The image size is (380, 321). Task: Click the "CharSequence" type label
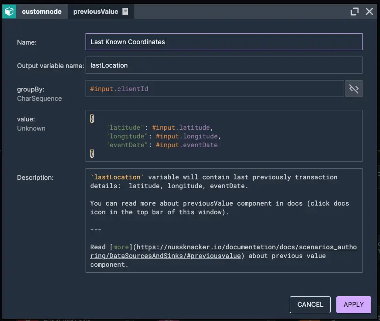39,98
